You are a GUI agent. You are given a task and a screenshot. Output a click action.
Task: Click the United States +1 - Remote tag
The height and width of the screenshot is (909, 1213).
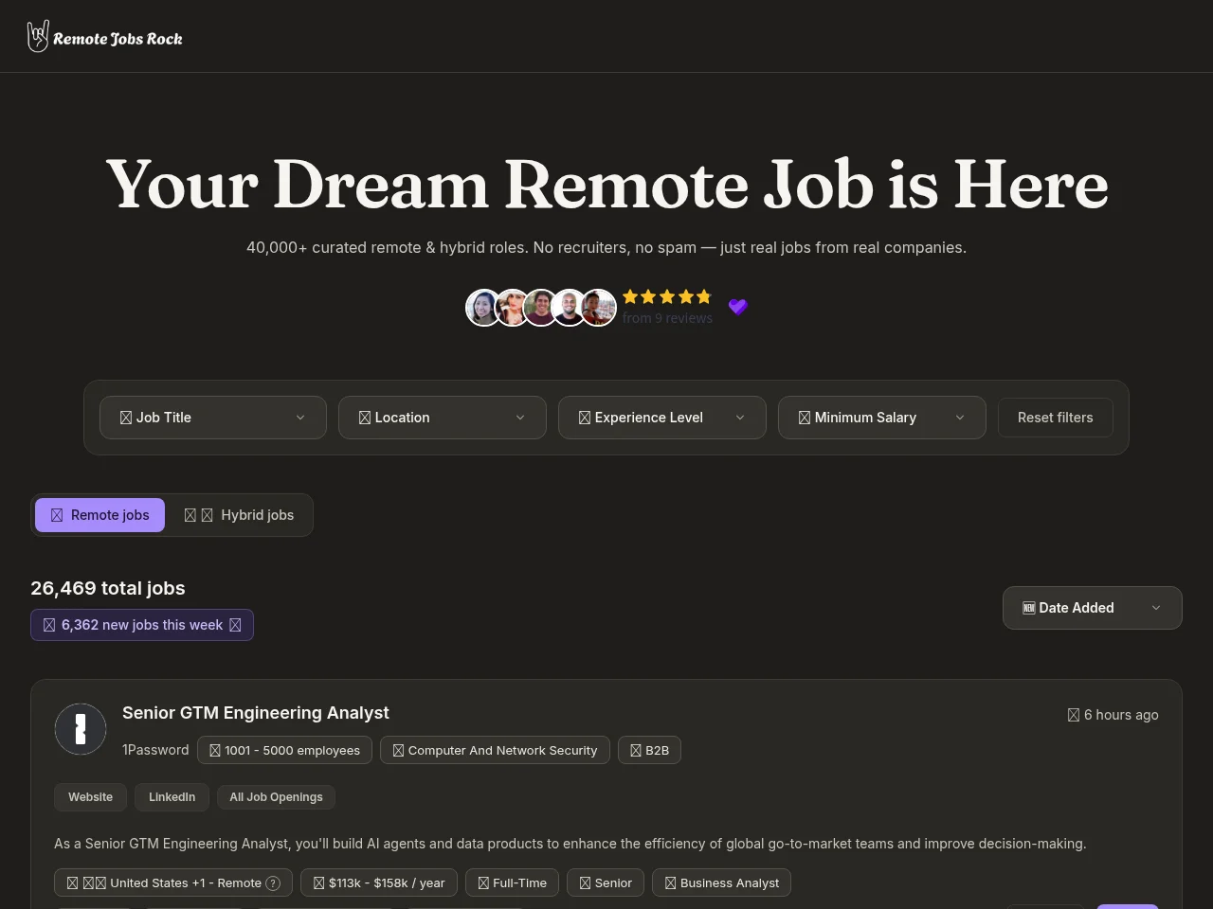tap(173, 883)
